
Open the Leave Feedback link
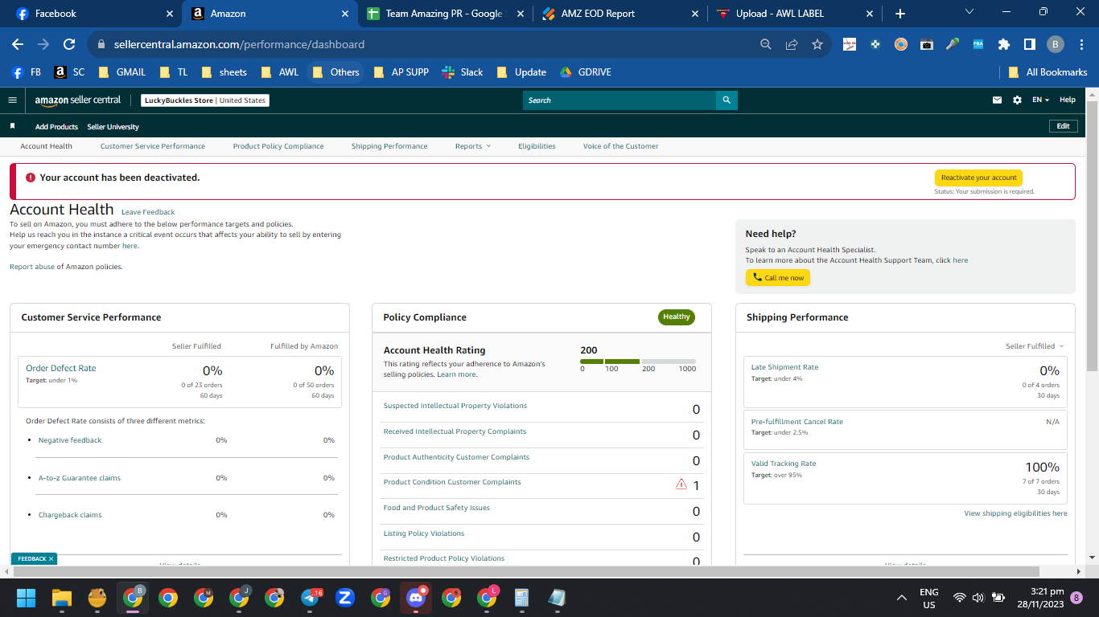(x=148, y=212)
